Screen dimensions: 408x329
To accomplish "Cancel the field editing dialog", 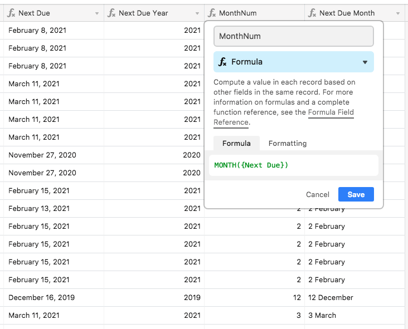I will [318, 194].
